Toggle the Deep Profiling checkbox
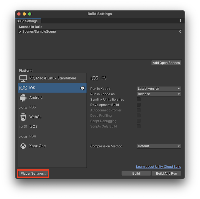The height and width of the screenshot is (199, 200). click(139, 115)
